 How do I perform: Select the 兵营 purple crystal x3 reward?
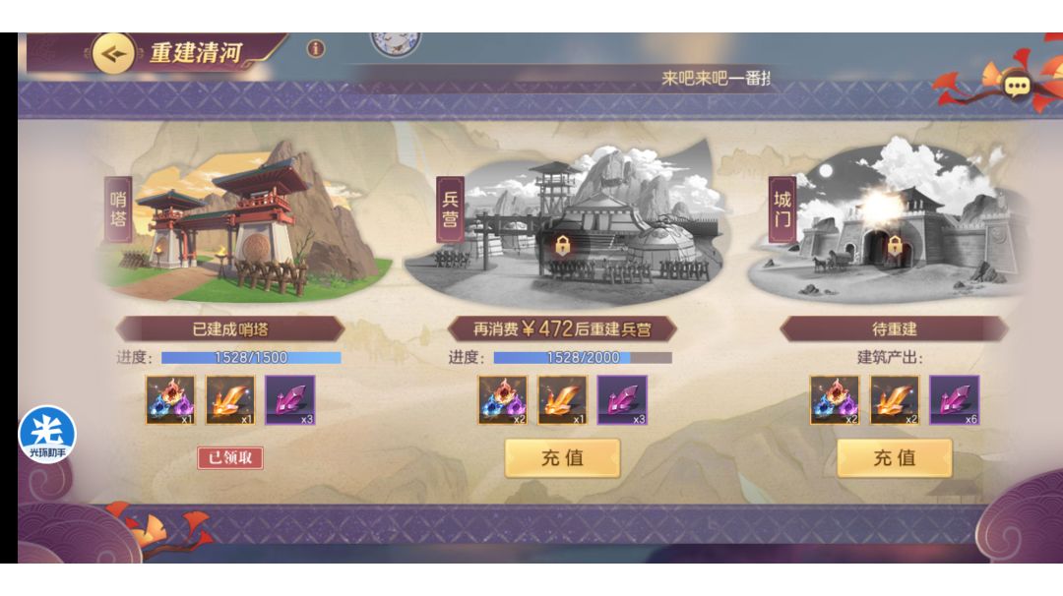(622, 400)
